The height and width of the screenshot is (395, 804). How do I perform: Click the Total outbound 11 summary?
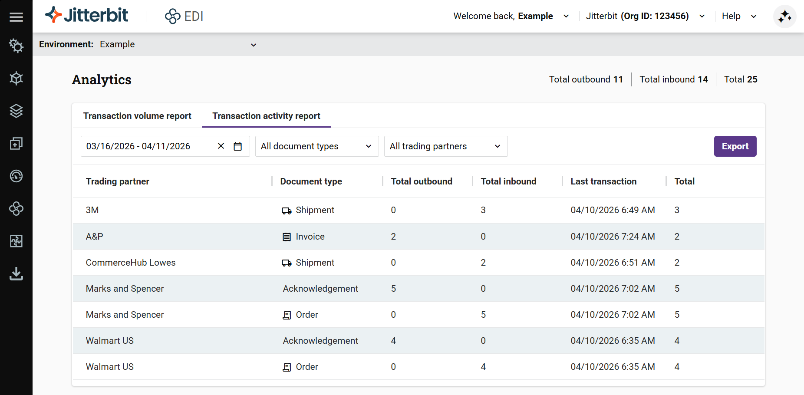coord(586,79)
